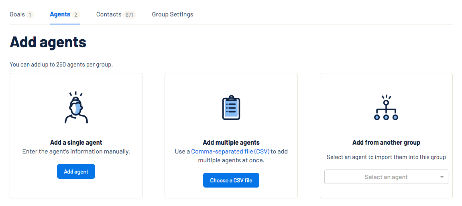Click the Add agent button
This screenshot has width=462, height=206.
[76, 171]
